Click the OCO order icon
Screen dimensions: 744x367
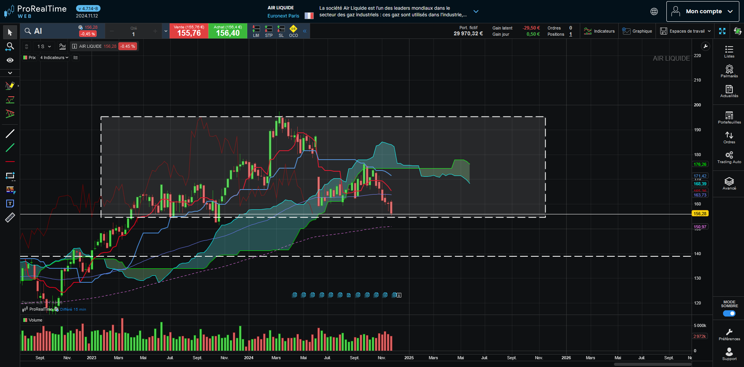293,31
